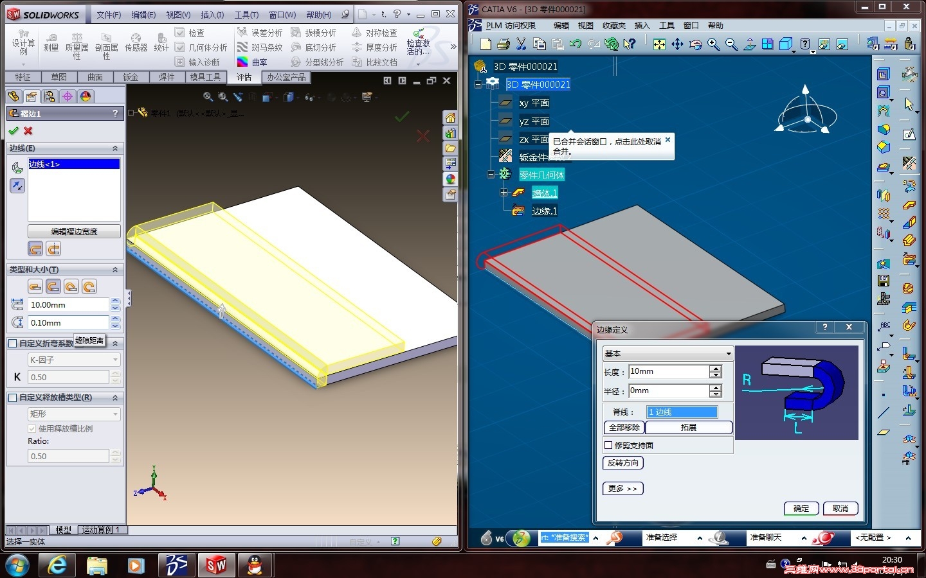Screen dimensions: 926x578
Task: Expand the SolidWorks ribbon overflow chevron
Action: tap(453, 46)
